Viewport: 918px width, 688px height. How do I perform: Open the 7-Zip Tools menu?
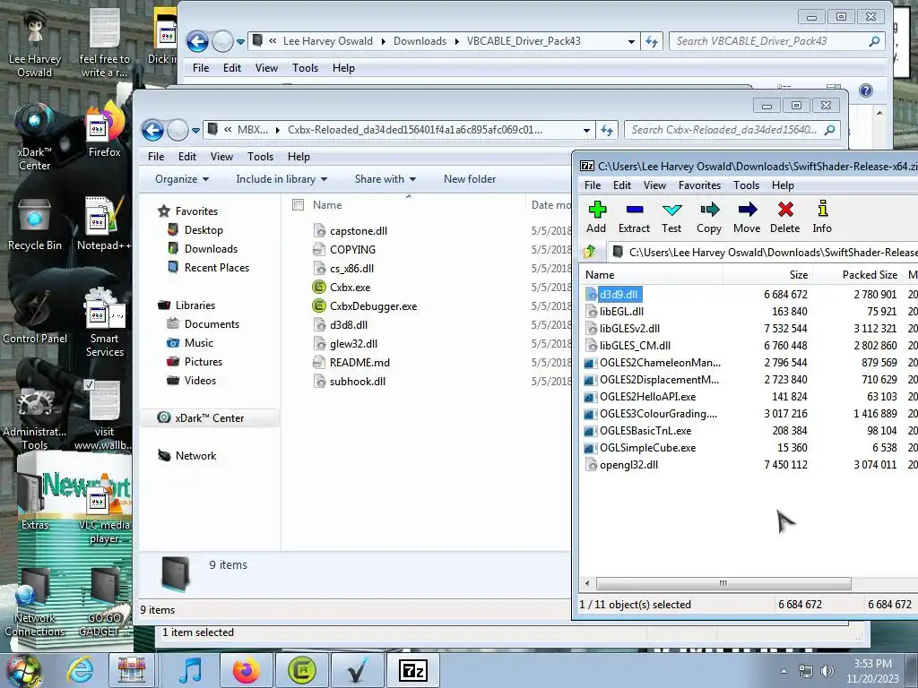click(x=746, y=185)
